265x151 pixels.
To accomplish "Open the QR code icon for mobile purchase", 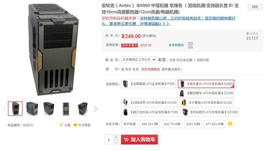I will pyautogui.click(x=191, y=45).
